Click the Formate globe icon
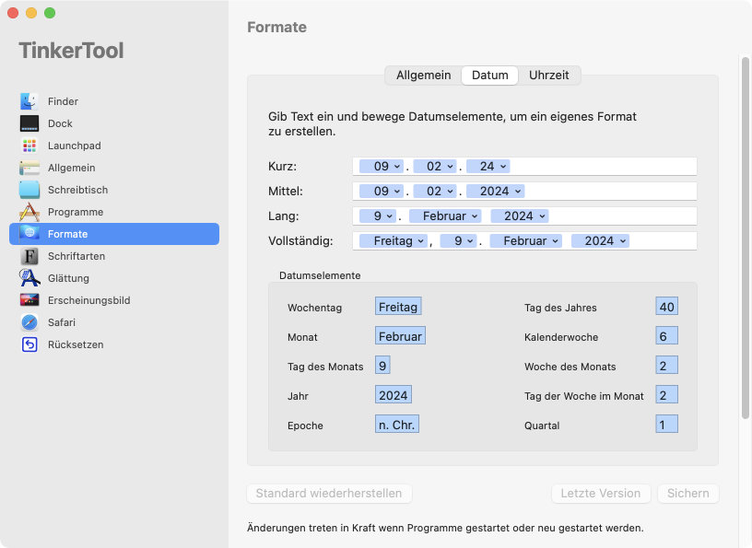The height and width of the screenshot is (548, 752). [x=29, y=234]
